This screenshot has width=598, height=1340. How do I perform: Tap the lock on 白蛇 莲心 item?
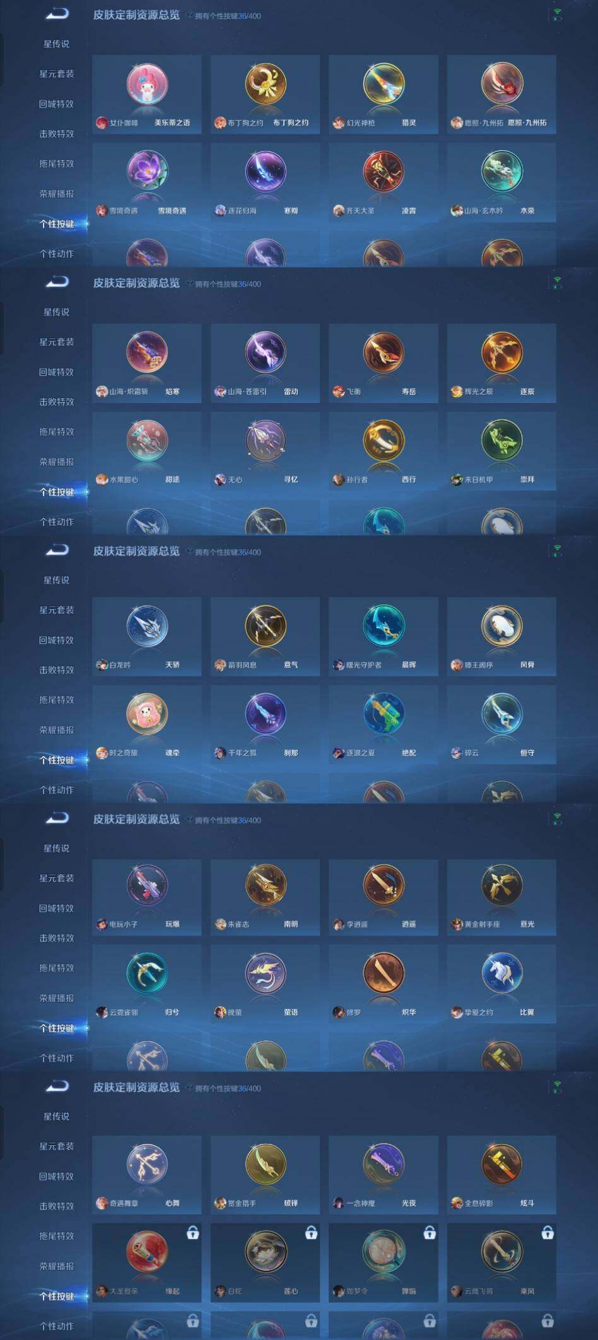(311, 1233)
